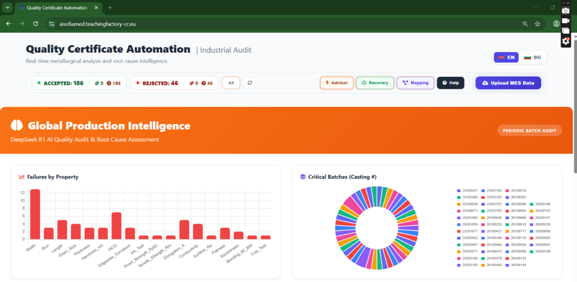Viewport: 577px width, 282px height.
Task: Open the Advisor panel
Action: [336, 83]
